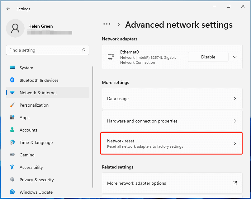
Task: Click Helen Green's profile avatar
Action: 15,28
